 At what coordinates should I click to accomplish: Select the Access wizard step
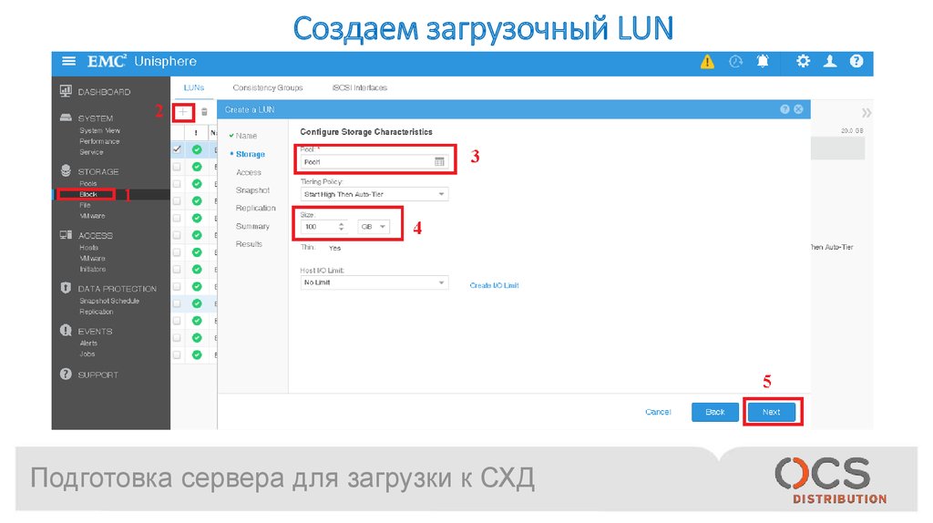(249, 172)
